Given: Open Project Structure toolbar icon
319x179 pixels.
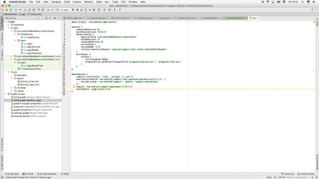Looking at the screenshot, I should [110, 10].
